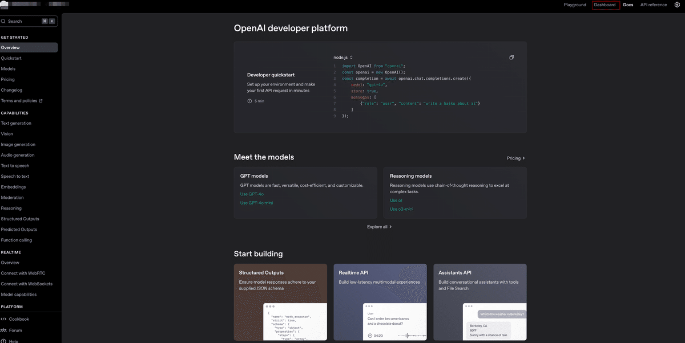Open the Realtime API card
This screenshot has height=343, width=685.
coord(380,302)
